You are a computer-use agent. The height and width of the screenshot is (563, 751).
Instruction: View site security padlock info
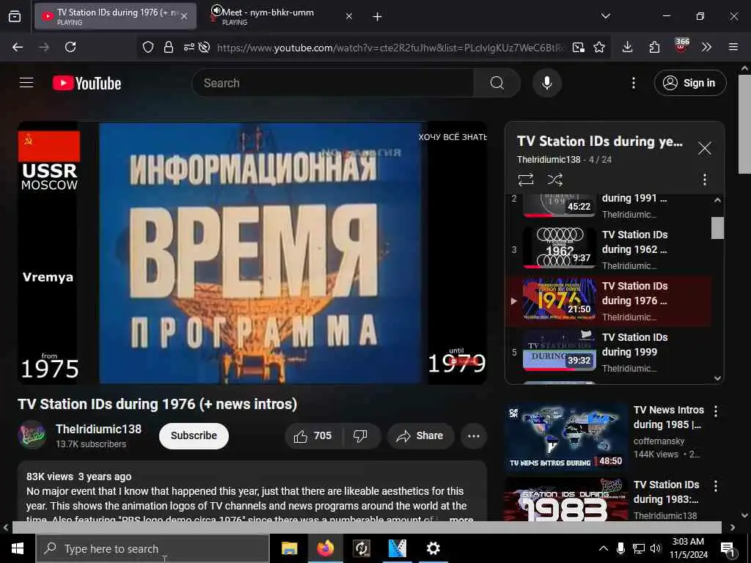tap(169, 47)
